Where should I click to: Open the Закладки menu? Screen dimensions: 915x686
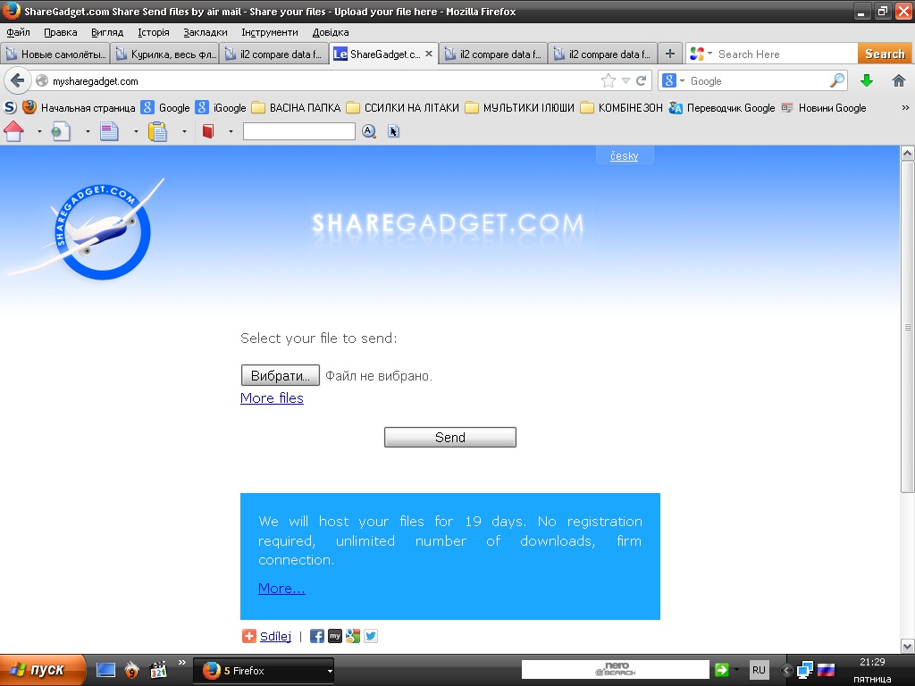point(206,32)
